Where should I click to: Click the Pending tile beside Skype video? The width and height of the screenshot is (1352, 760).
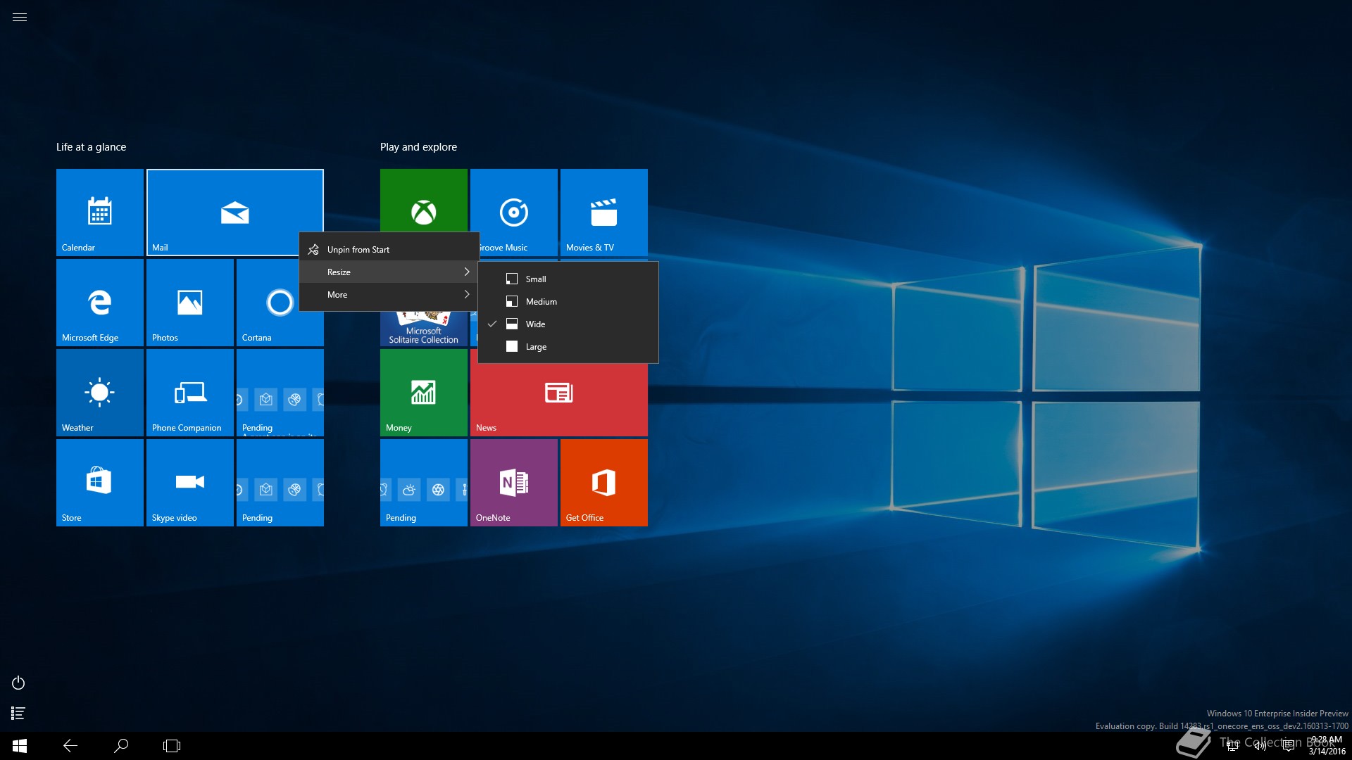click(x=280, y=483)
